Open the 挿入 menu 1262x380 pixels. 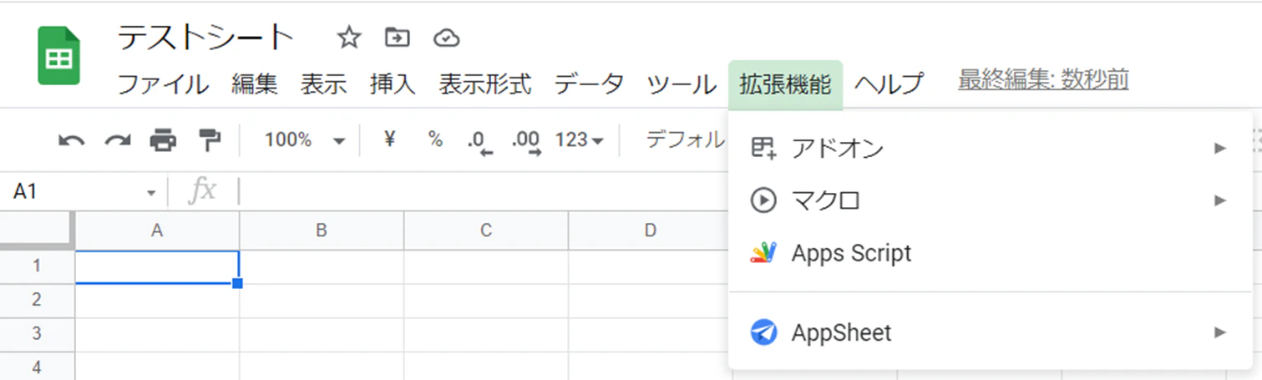[393, 84]
